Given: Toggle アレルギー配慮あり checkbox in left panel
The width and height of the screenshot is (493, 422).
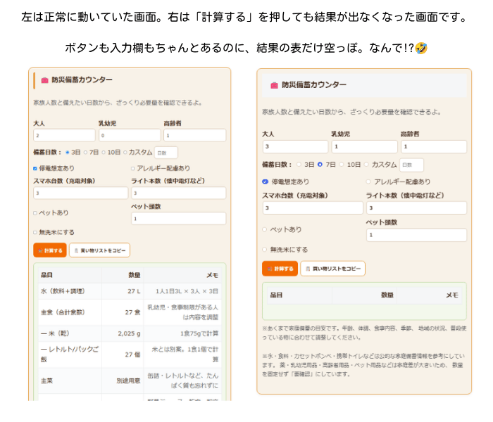Looking at the screenshot, I should click(132, 168).
